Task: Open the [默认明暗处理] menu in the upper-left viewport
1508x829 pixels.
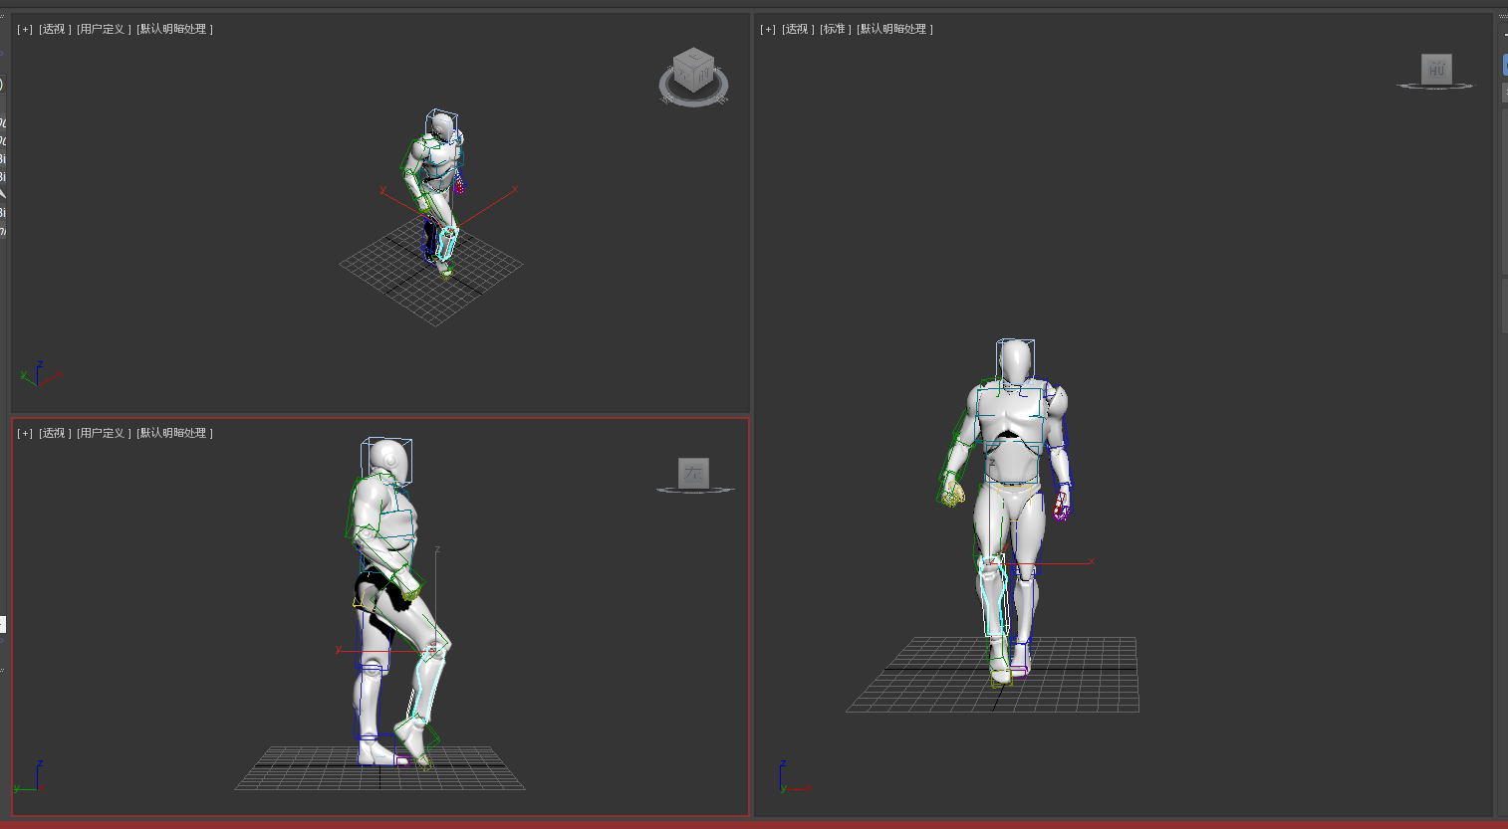Action: 174,29
